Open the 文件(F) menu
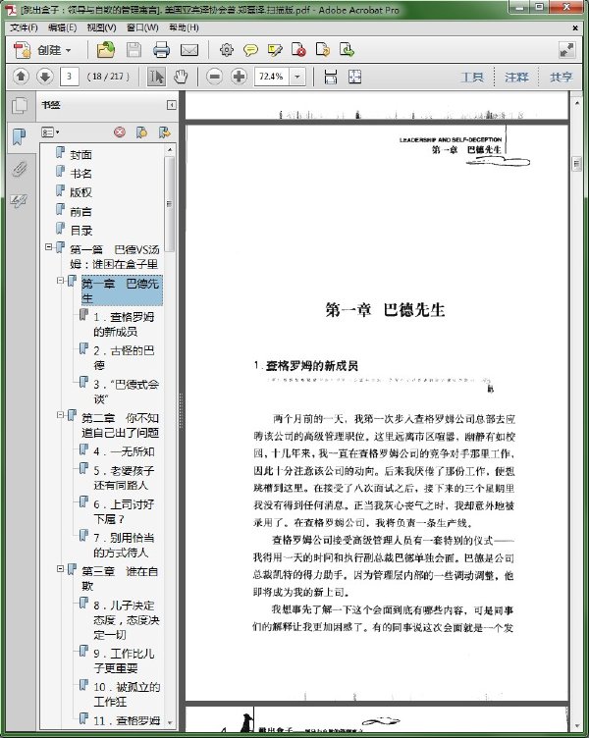The width and height of the screenshot is (589, 738). (x=24, y=27)
